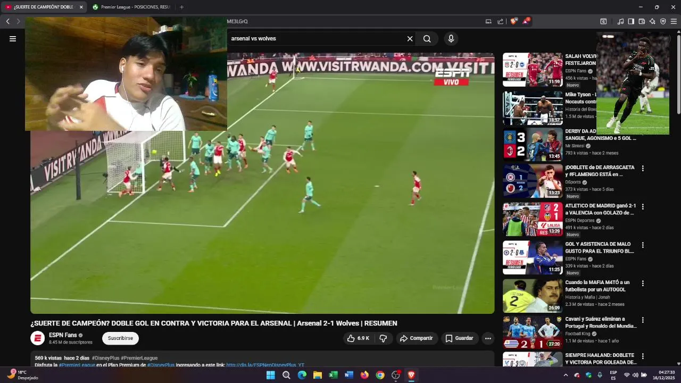Screen dimensions: 681x383
Task: Close the SUERTE DE CAMPEÓN tab
Action: pos(81,7)
